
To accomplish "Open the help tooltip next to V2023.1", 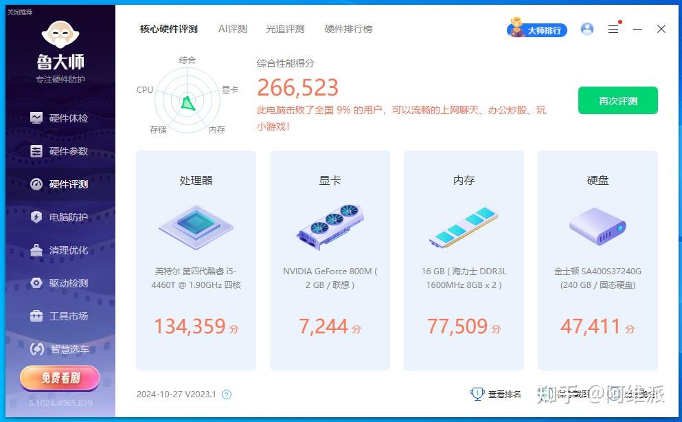I will pos(227,395).
